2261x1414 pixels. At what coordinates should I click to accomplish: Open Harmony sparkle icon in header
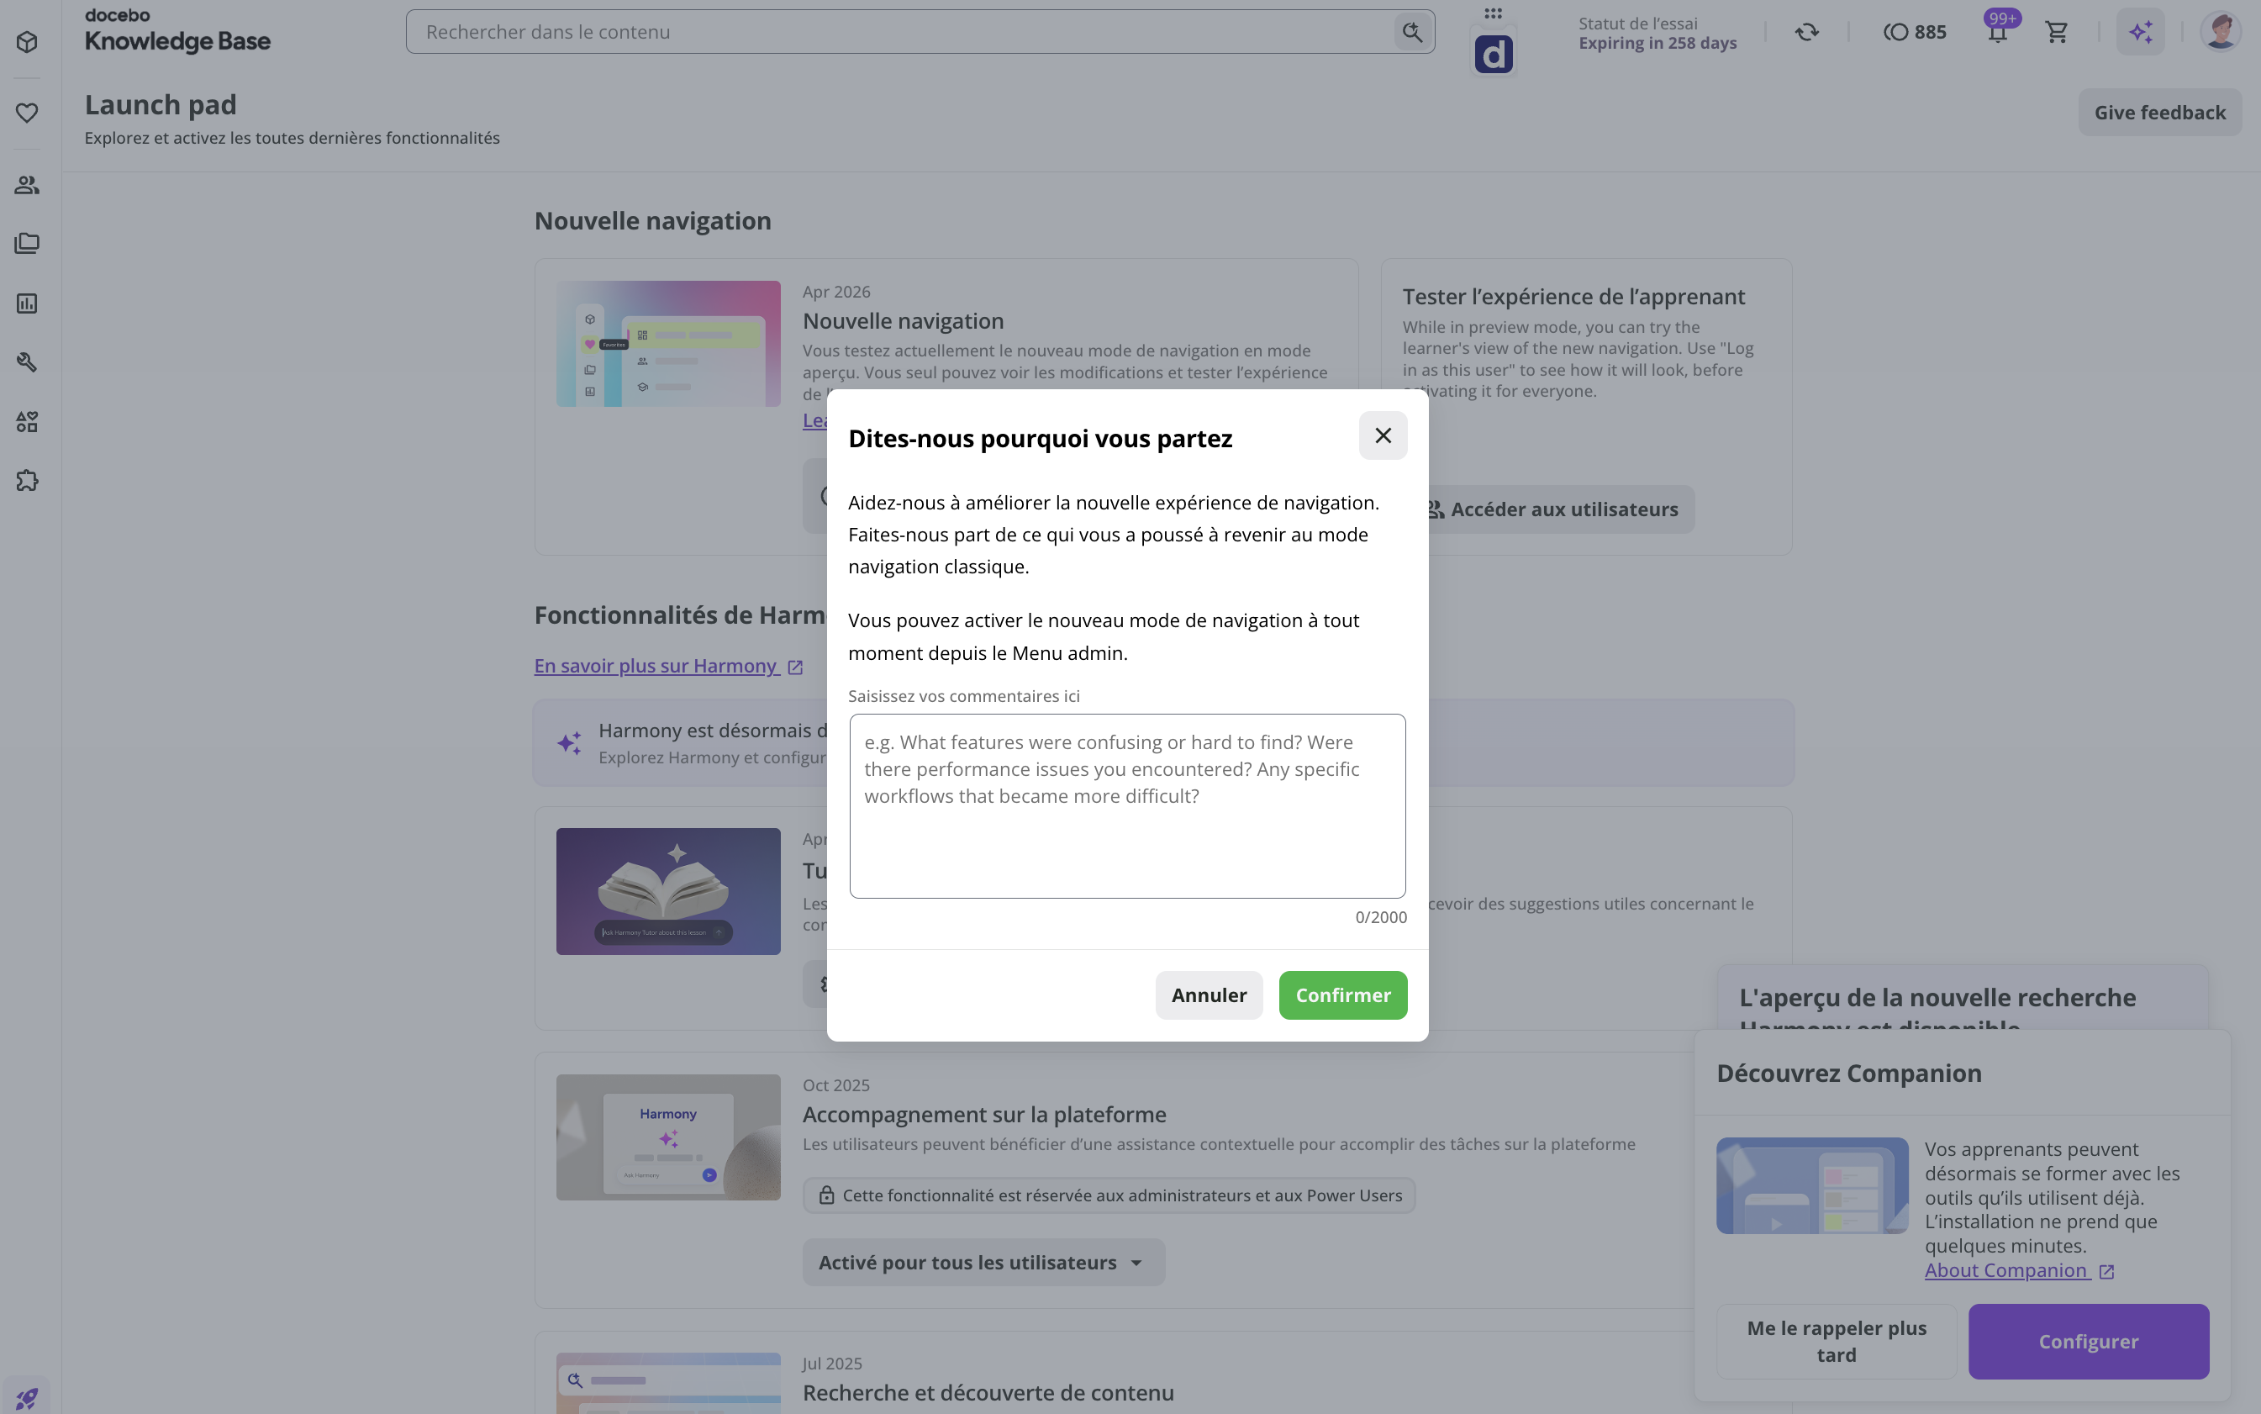2140,32
